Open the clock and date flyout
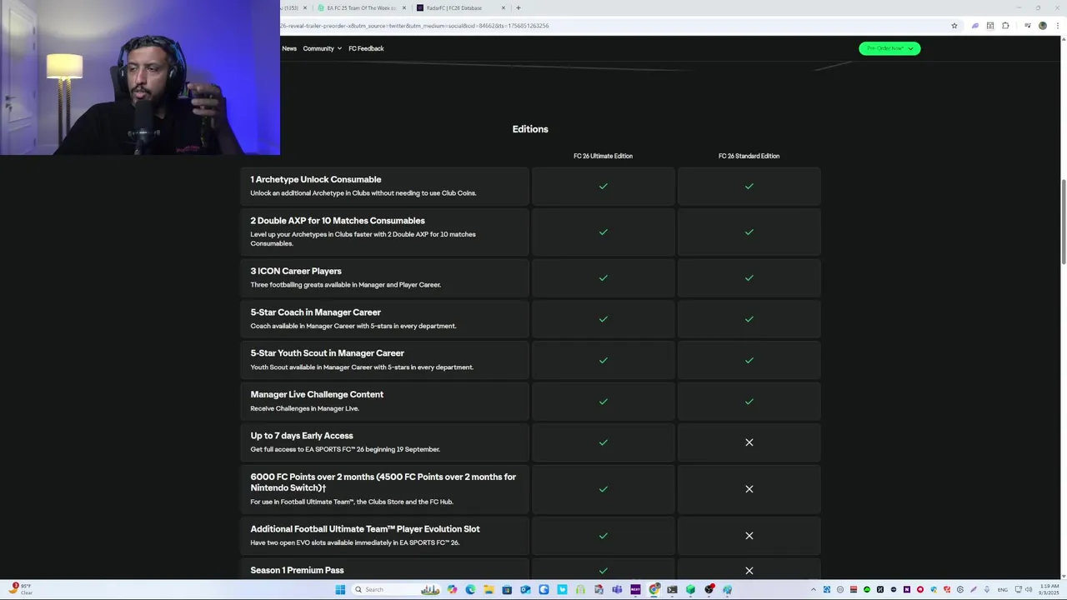This screenshot has width=1067, height=600. [1049, 590]
